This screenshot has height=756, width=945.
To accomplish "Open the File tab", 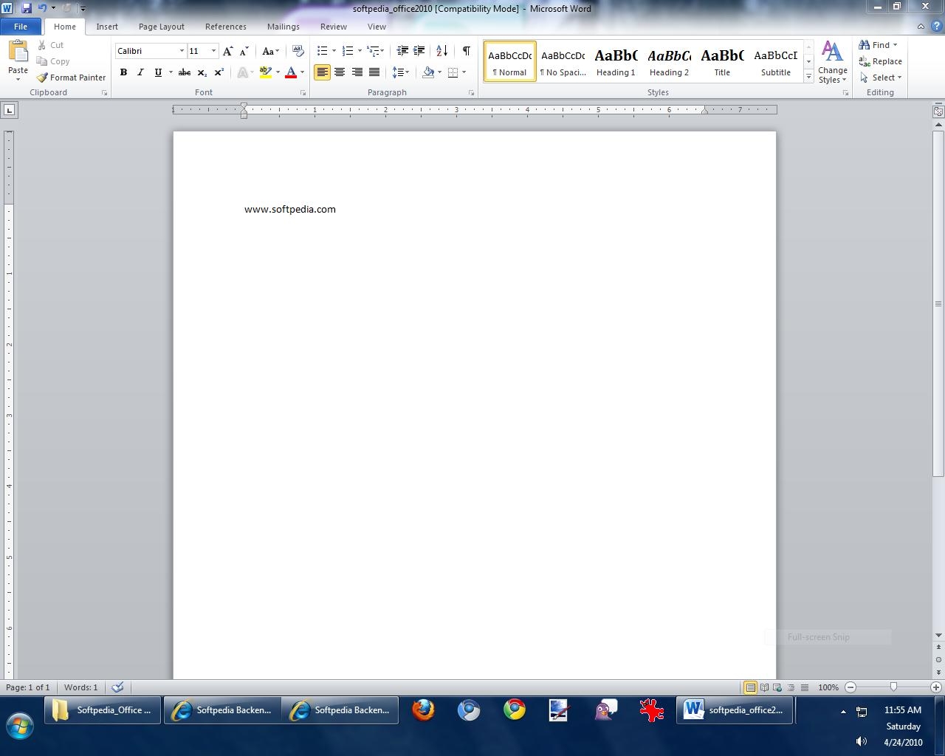I will 21,27.
